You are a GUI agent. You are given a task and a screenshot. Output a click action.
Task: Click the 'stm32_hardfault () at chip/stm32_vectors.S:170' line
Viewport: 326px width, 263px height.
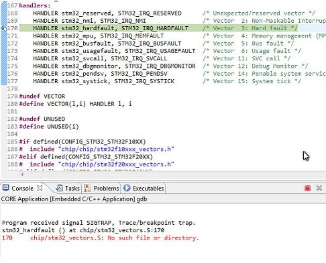coord(83,230)
